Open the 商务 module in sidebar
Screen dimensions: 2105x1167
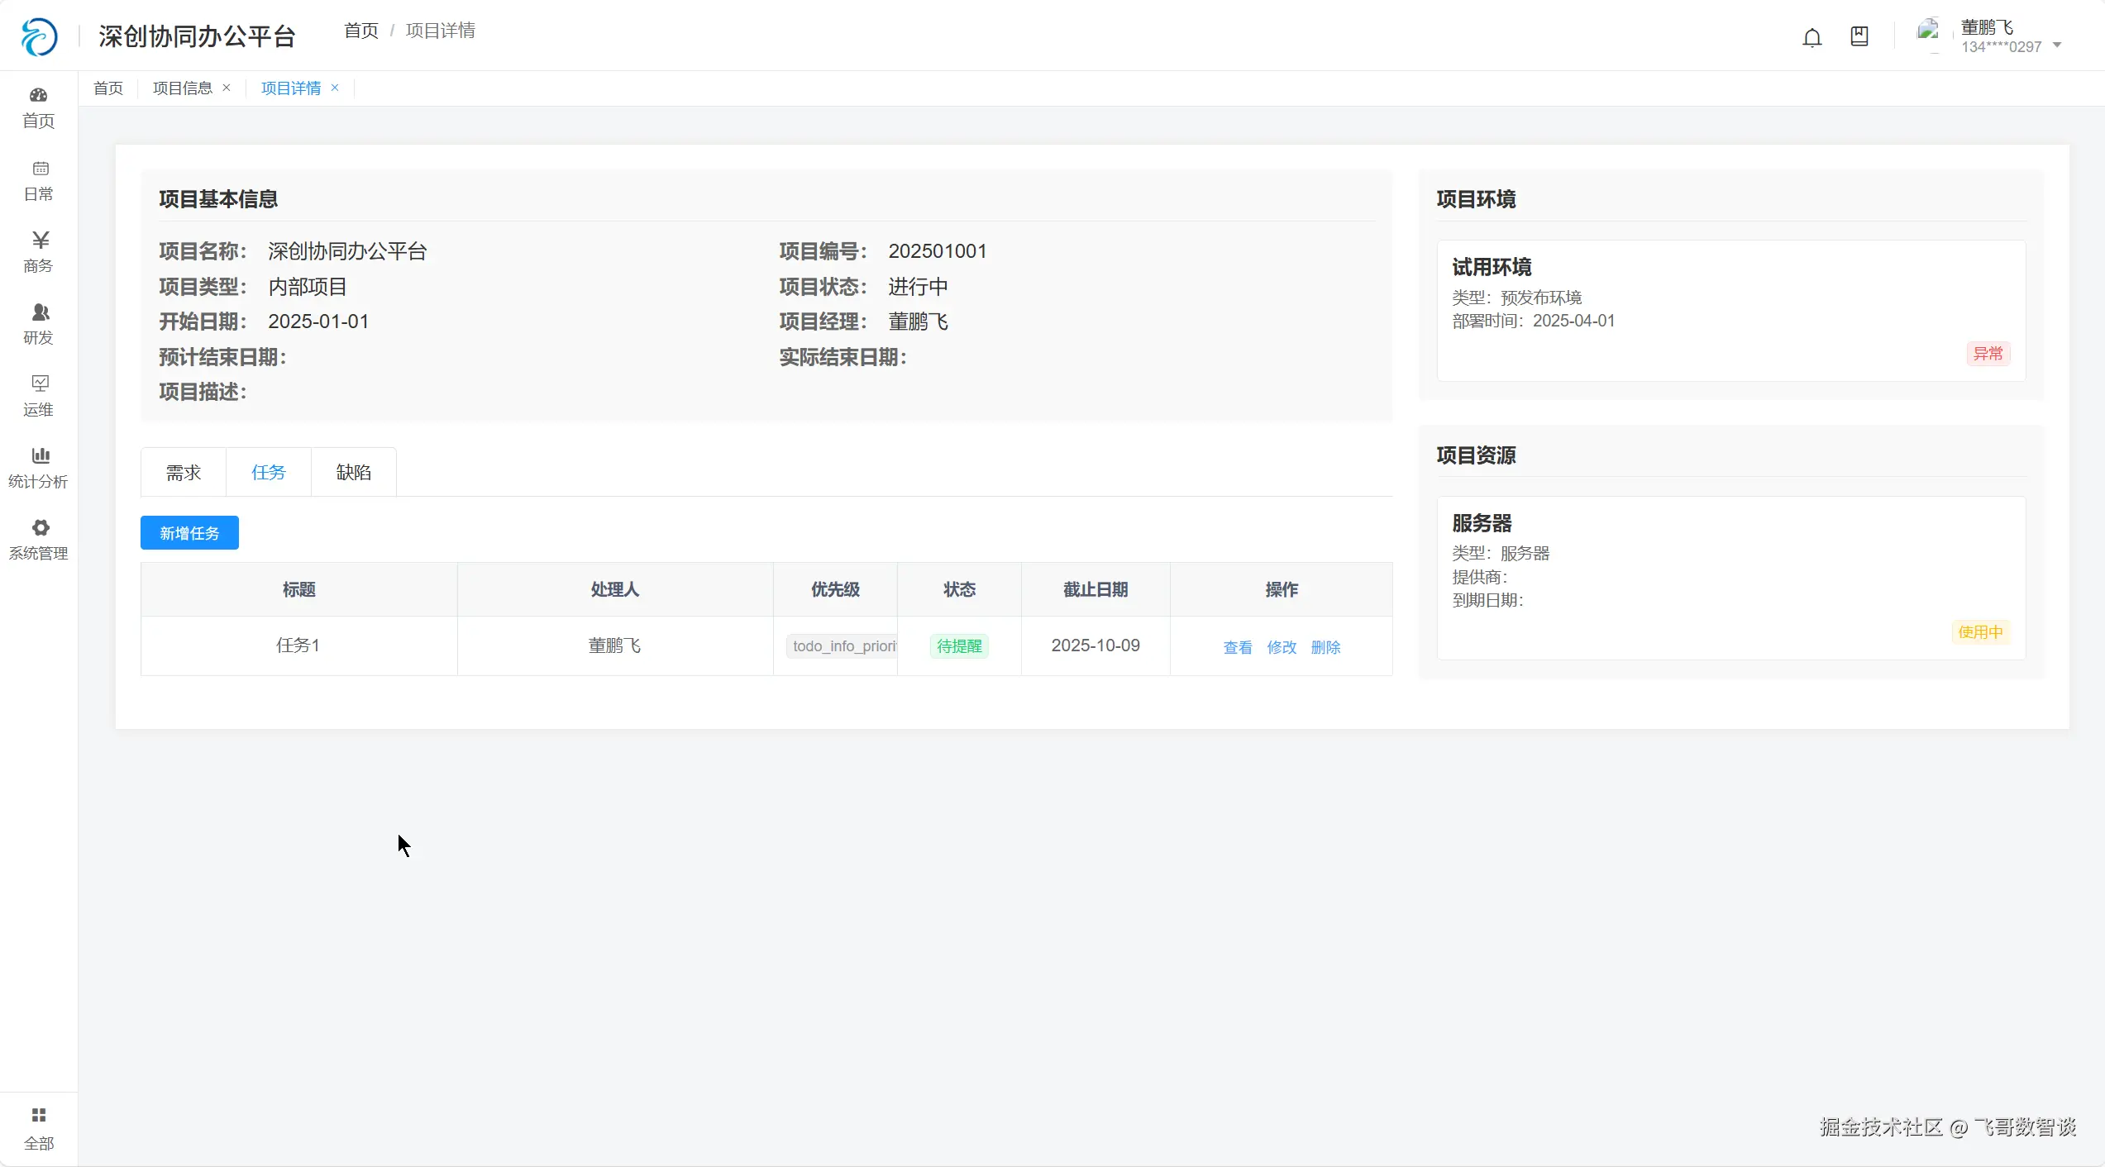click(x=38, y=250)
